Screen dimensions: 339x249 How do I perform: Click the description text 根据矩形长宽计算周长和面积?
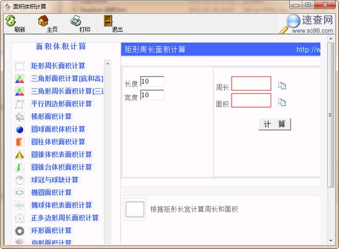click(x=194, y=209)
